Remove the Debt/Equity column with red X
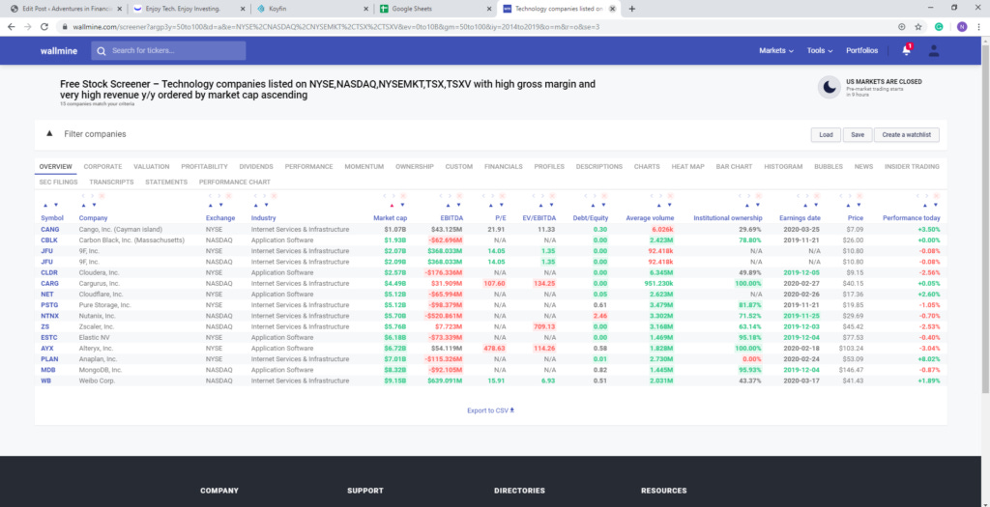The height and width of the screenshot is (507, 990). pyautogui.click(x=604, y=195)
